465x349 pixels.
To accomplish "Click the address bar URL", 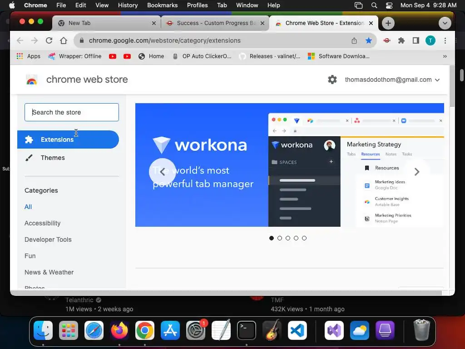I will [x=164, y=40].
